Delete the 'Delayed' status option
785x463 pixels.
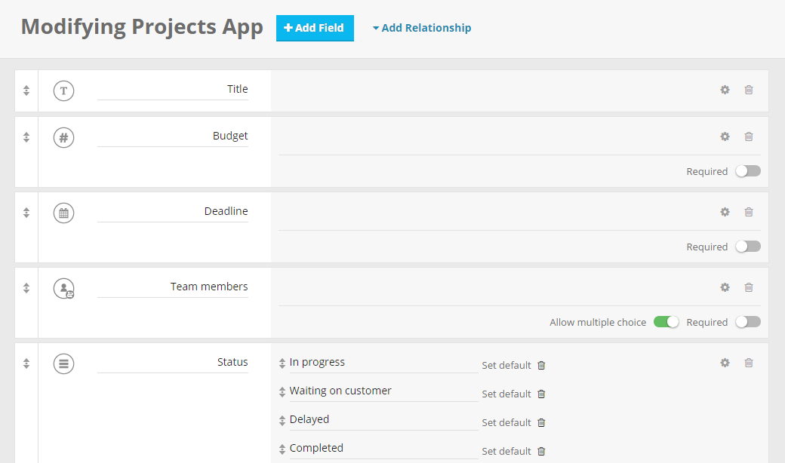pyautogui.click(x=541, y=423)
